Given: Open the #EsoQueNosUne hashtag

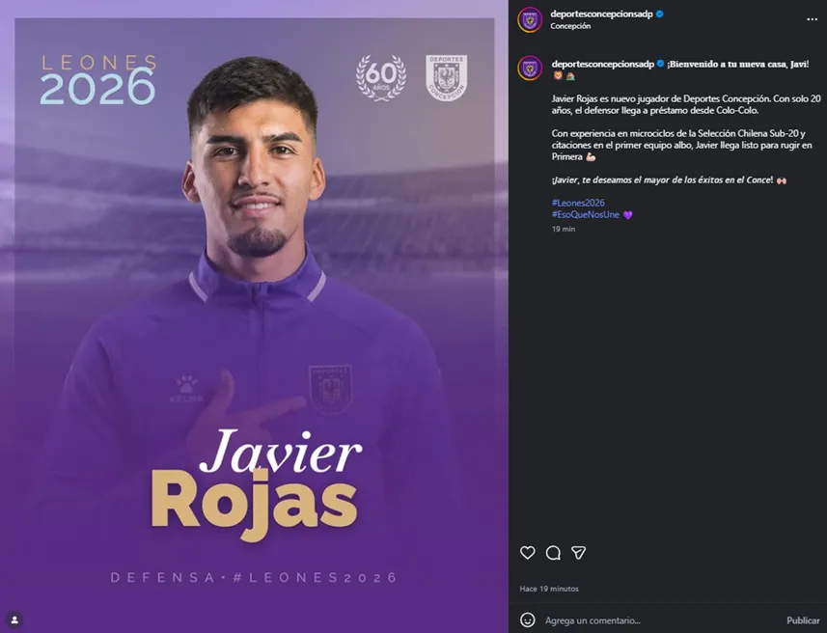Looking at the screenshot, I should tap(586, 214).
